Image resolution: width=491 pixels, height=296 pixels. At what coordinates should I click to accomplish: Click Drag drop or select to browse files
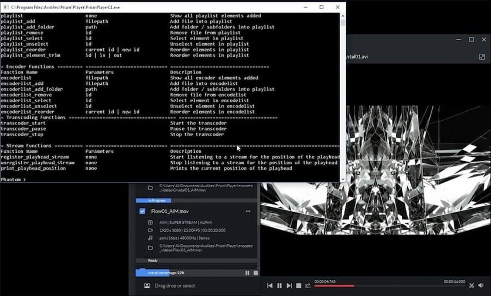[x=175, y=285]
